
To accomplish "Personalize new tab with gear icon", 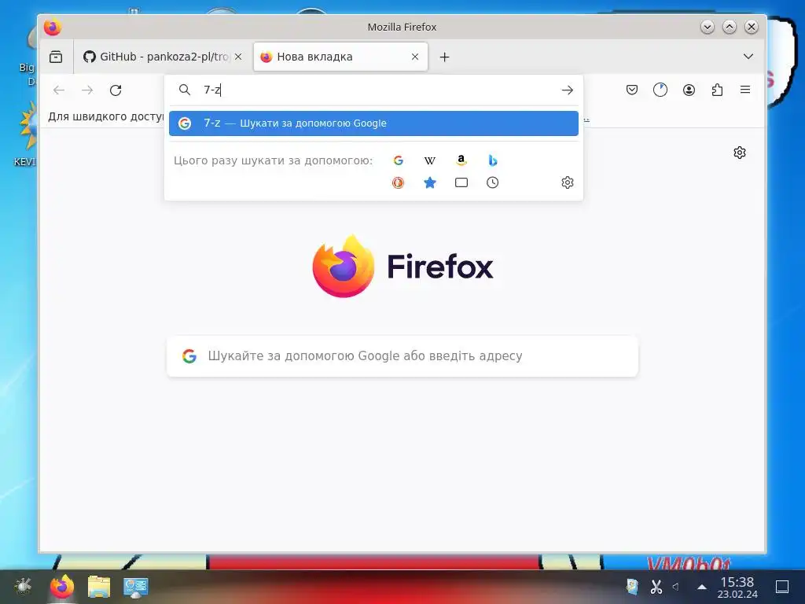I will pyautogui.click(x=739, y=153).
